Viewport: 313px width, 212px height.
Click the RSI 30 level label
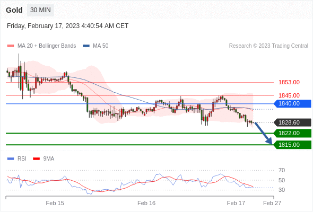coord(282,190)
